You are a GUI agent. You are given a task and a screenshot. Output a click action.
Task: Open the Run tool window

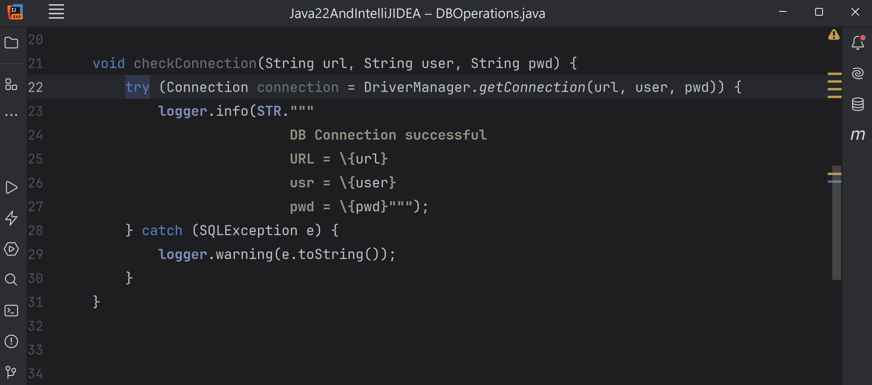click(11, 187)
